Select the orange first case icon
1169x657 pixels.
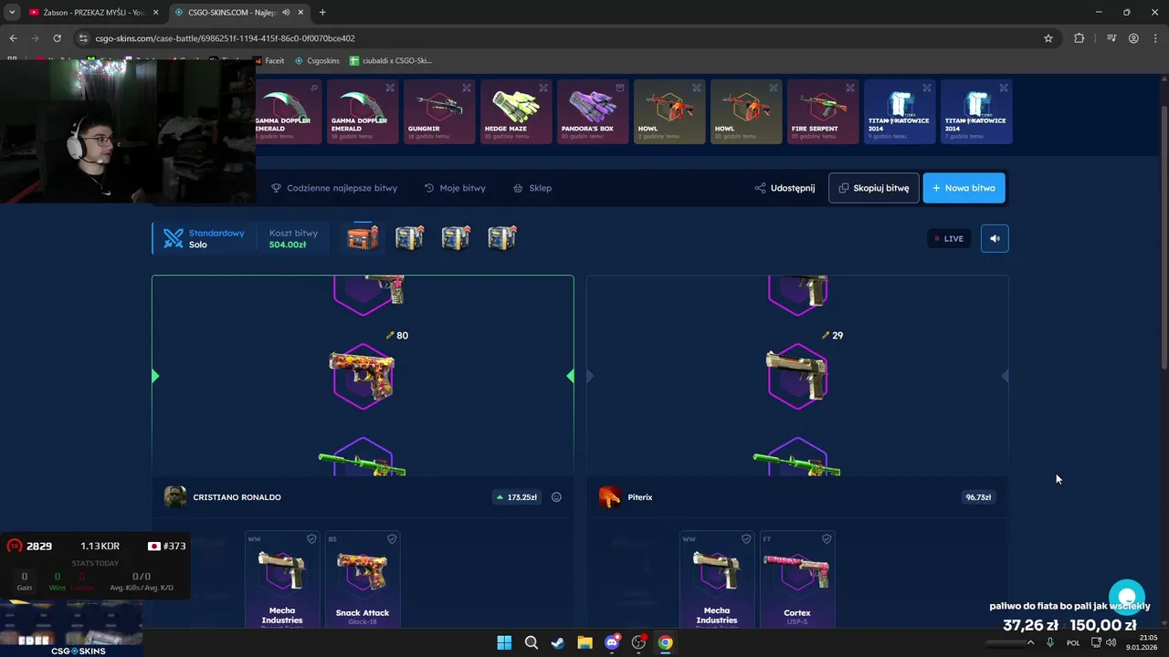pos(363,238)
